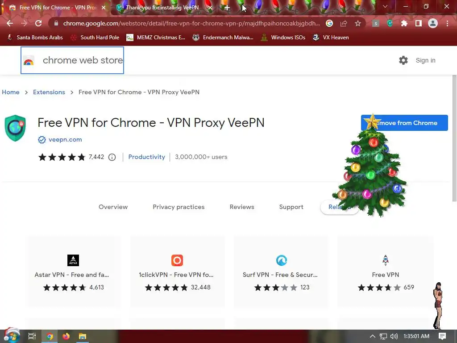Open Astar VPN extension card

coord(74,272)
